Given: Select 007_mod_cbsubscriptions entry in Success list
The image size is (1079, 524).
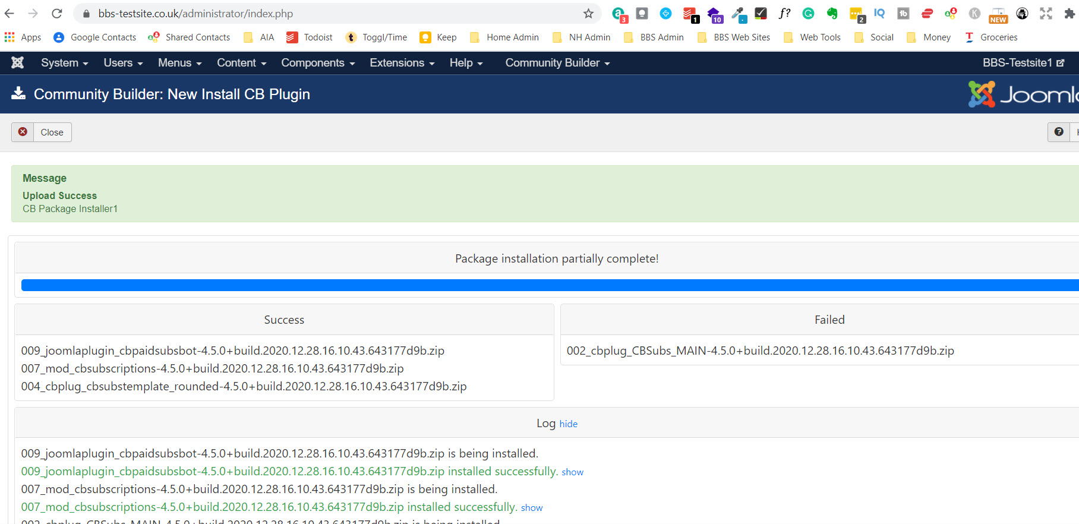Looking at the screenshot, I should [213, 368].
